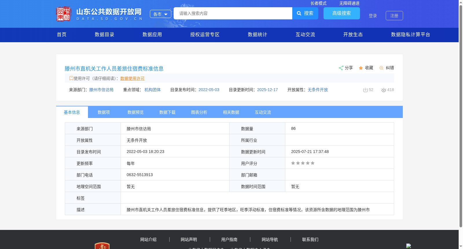Click source department link 滕州市信访局
This screenshot has height=249, width=463.
click(101, 90)
